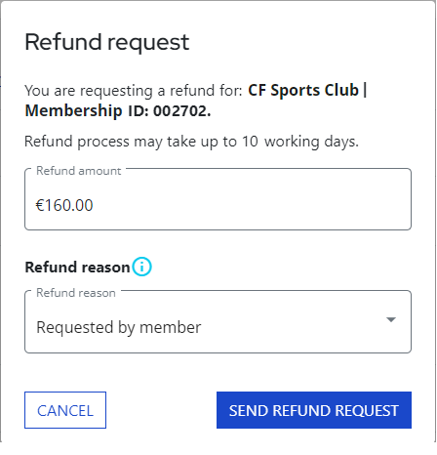Expand the Refund reason dropdown arrow
Screen dimensions: 437x455
click(391, 320)
